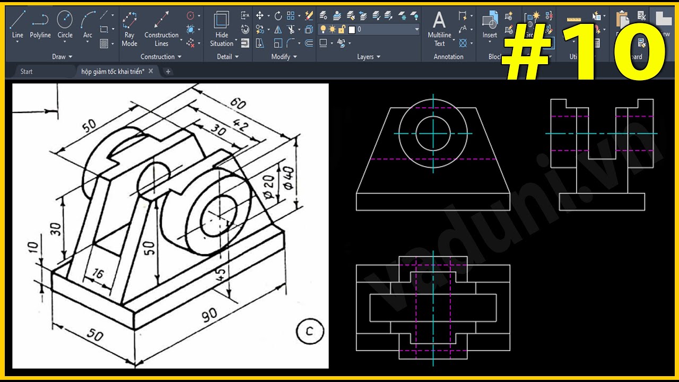Image resolution: width=679 pixels, height=382 pixels.
Task: Expand the Layers panel
Action: click(x=369, y=56)
